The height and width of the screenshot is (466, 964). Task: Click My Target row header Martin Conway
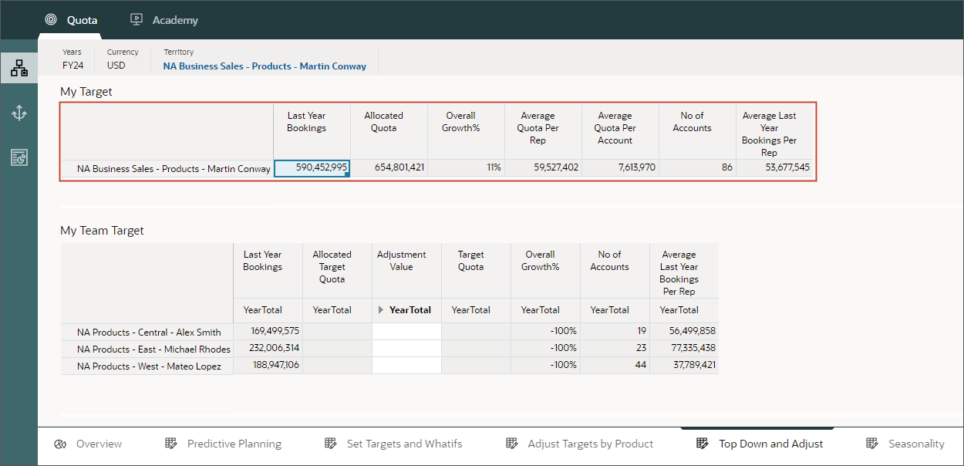pos(167,168)
